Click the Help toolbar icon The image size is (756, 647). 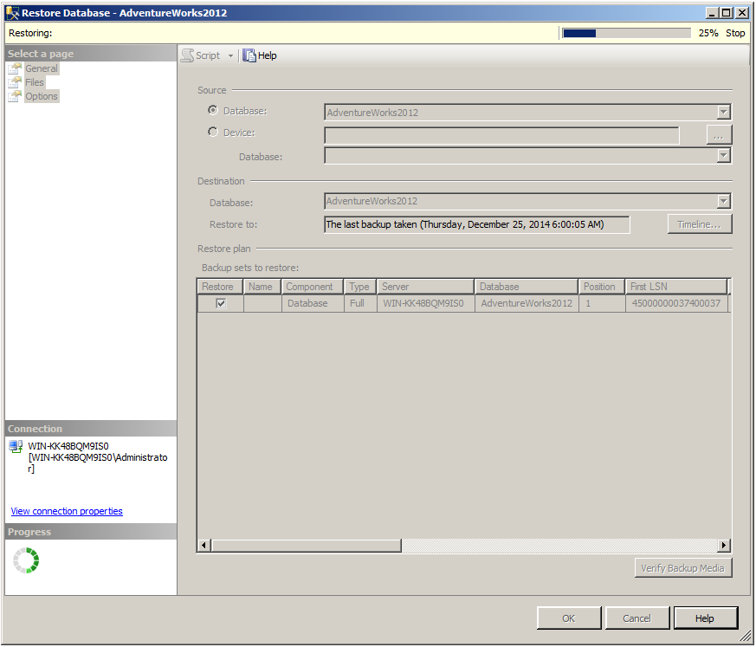250,55
